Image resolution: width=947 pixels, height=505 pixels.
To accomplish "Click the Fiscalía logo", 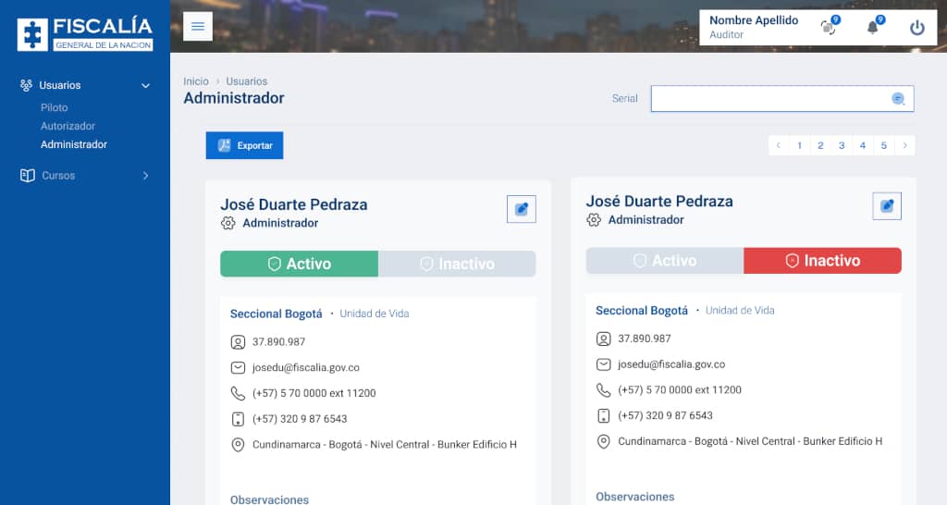I will pos(85,33).
